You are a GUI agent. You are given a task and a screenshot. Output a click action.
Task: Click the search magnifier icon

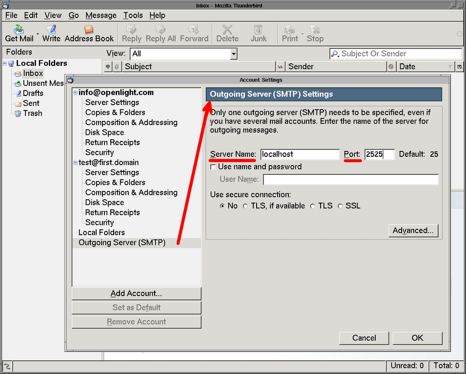[335, 54]
